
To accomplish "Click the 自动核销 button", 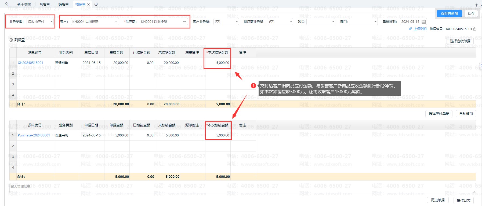I will pos(466,114).
